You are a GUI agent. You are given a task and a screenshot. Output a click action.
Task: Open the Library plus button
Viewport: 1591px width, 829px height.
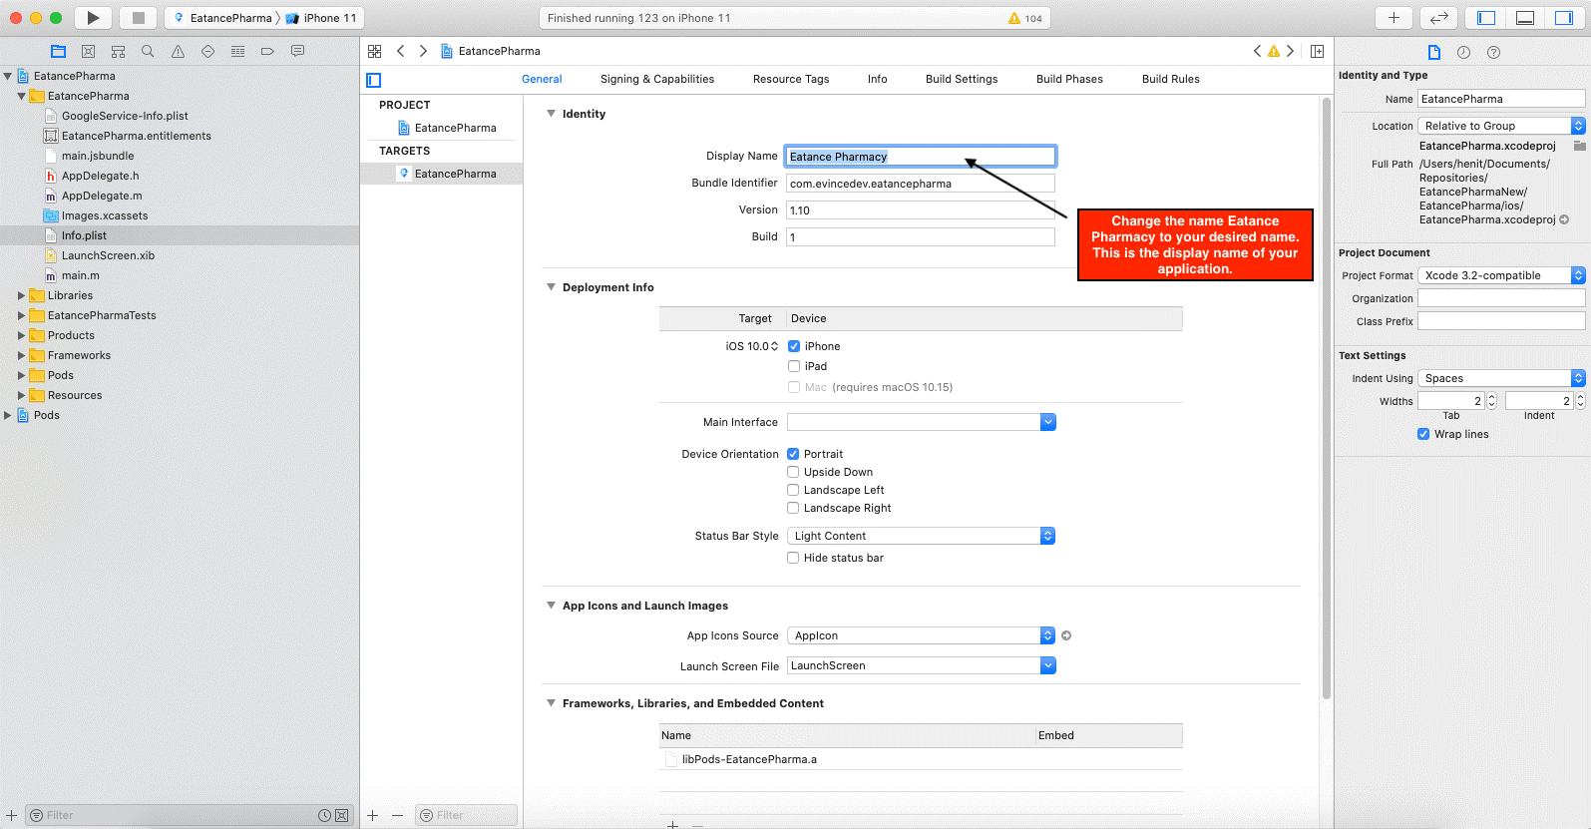click(1393, 18)
